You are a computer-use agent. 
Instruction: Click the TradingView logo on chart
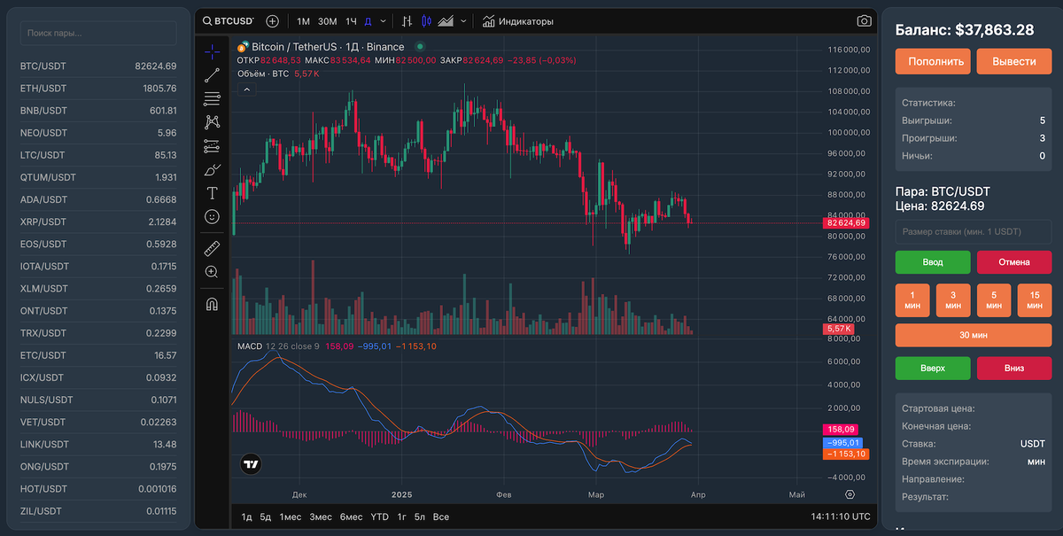pos(251,463)
